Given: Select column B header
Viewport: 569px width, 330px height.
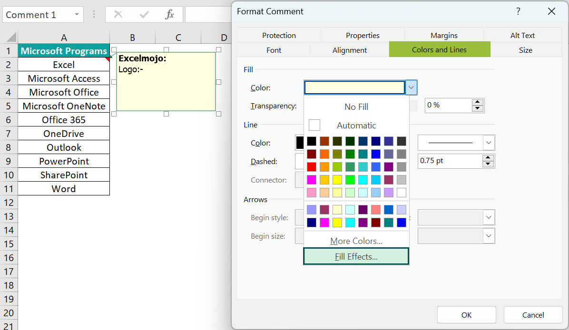Looking at the screenshot, I should click(132, 38).
